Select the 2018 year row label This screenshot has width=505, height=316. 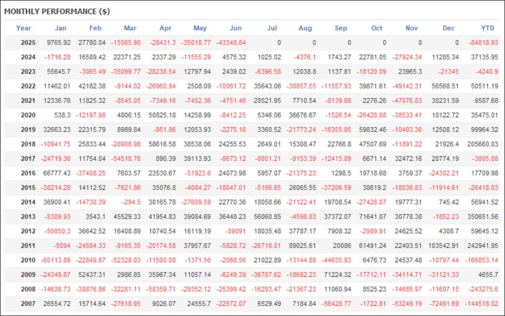[x=28, y=144]
